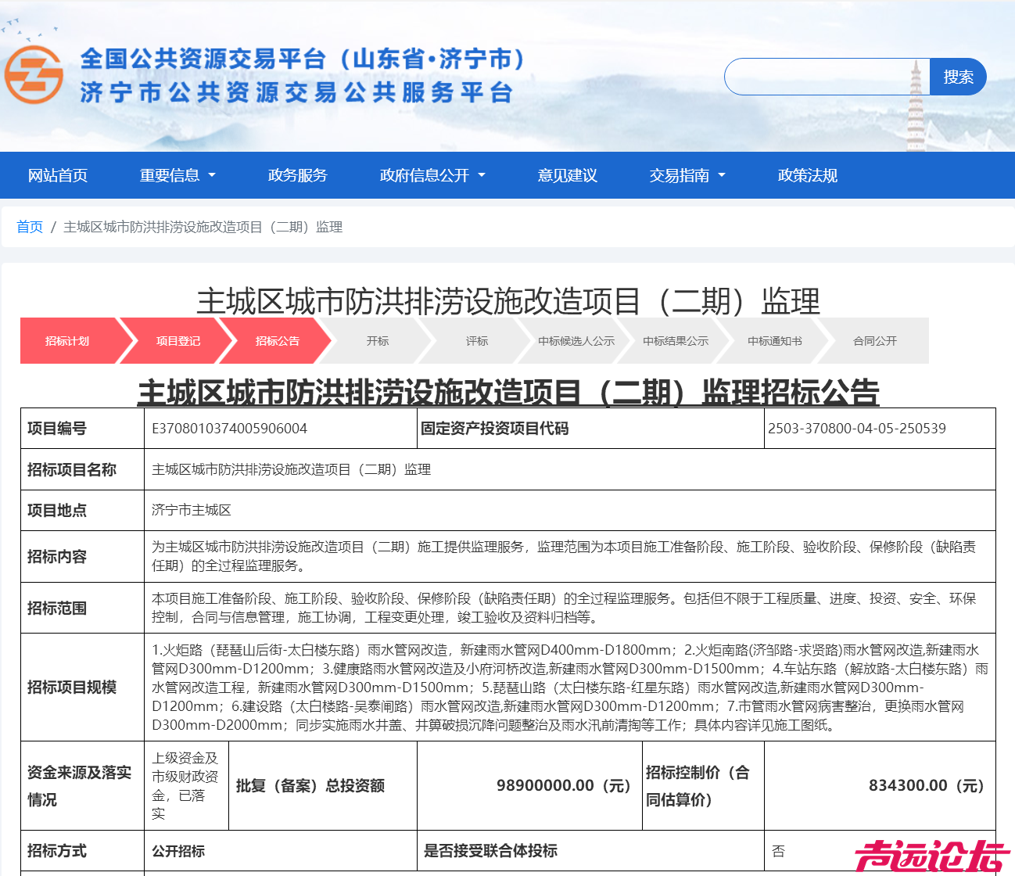Select the 中标通知书 step tab
The width and height of the screenshot is (1015, 876).
coord(775,341)
